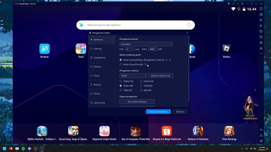Click the search magnifier icon

(189, 25)
